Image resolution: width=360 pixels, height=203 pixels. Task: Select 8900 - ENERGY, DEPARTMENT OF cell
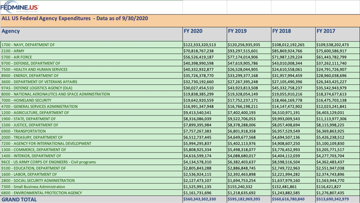click(92, 76)
